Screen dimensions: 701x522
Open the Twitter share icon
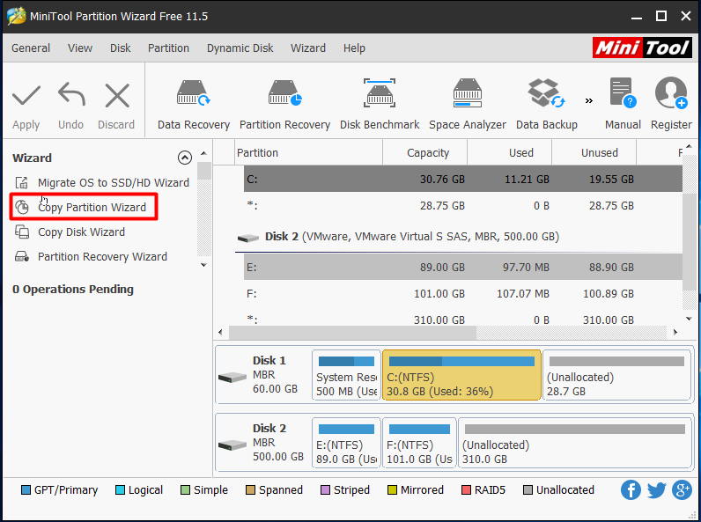point(656,490)
